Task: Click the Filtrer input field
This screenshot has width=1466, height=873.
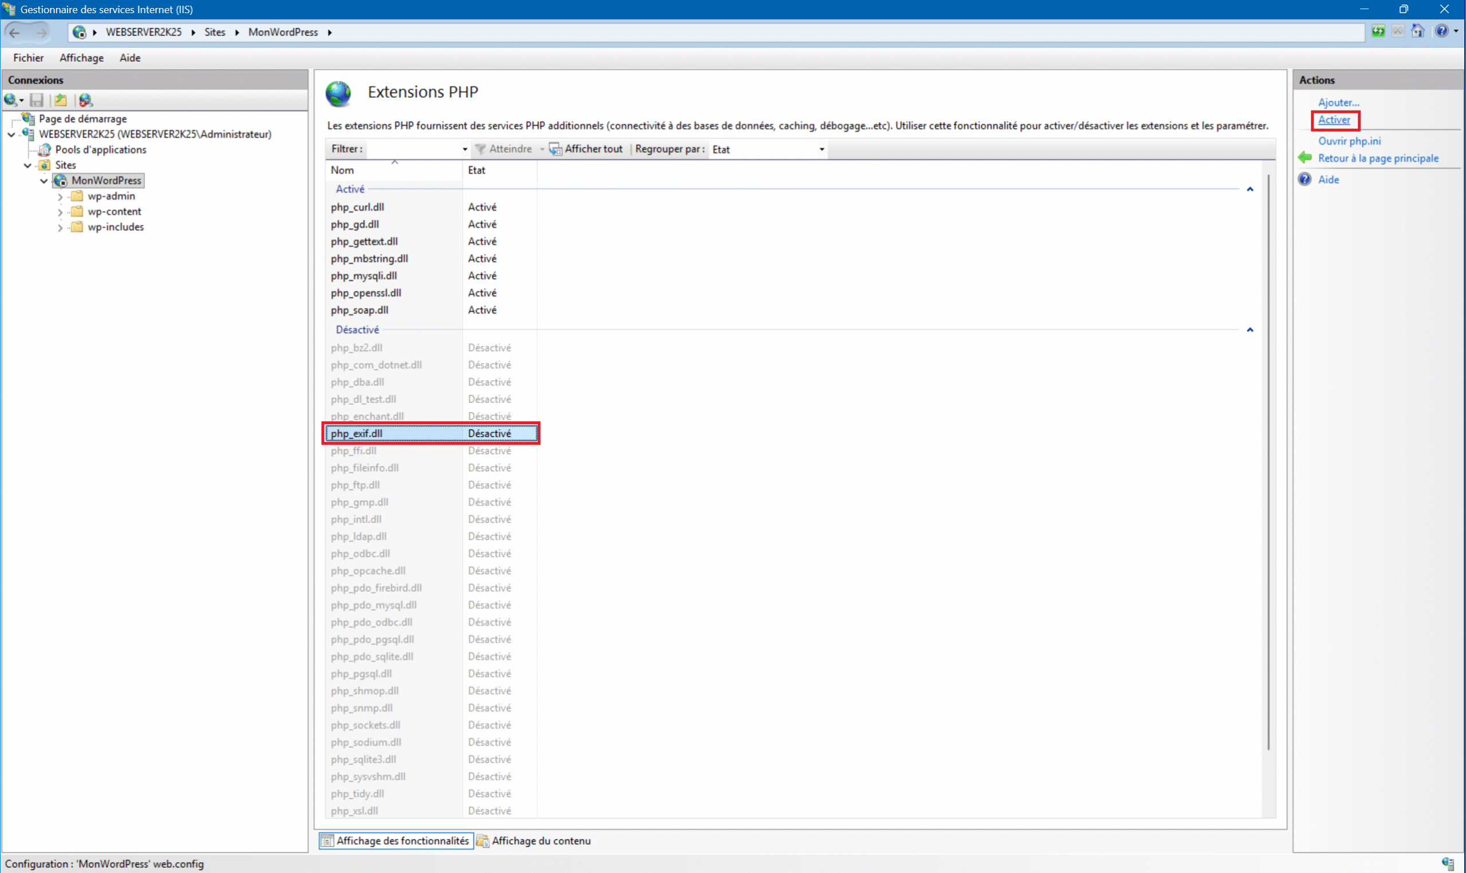Action: pyautogui.click(x=413, y=149)
